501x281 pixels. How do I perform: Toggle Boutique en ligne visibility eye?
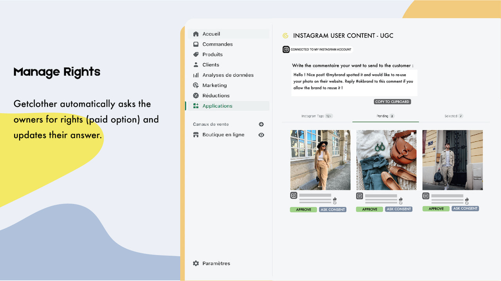261,135
